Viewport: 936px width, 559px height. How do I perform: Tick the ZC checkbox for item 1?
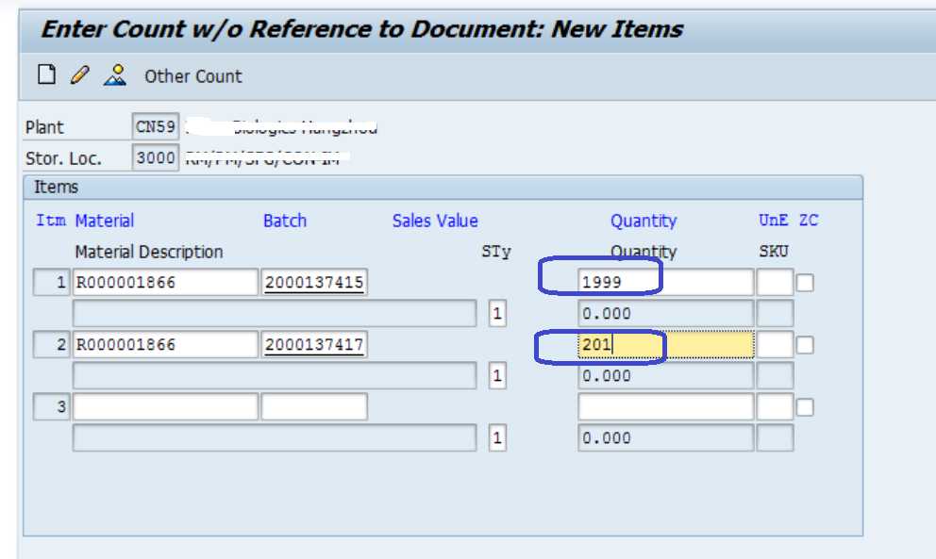tap(805, 282)
